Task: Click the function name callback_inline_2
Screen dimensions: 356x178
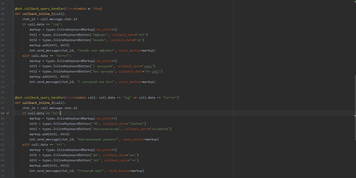Action: click(x=38, y=103)
